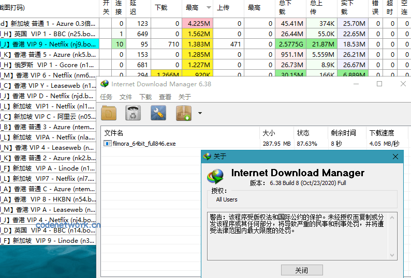Screen dimensions: 411x278
Task: Select server row 新加坡 VIP A - Linode
Action: click(48, 168)
